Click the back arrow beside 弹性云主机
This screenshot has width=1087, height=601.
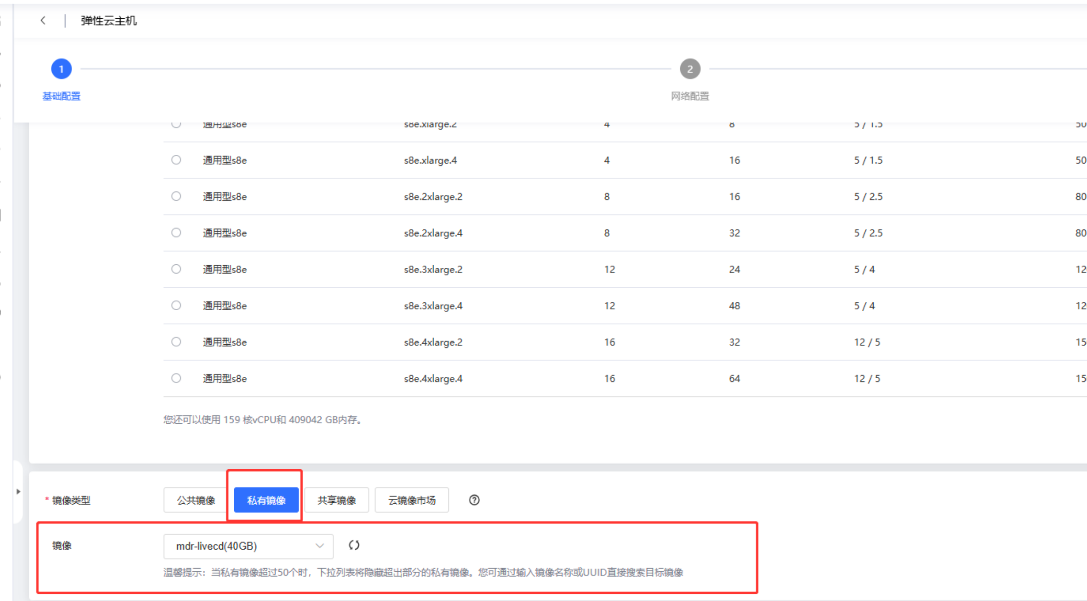43,20
